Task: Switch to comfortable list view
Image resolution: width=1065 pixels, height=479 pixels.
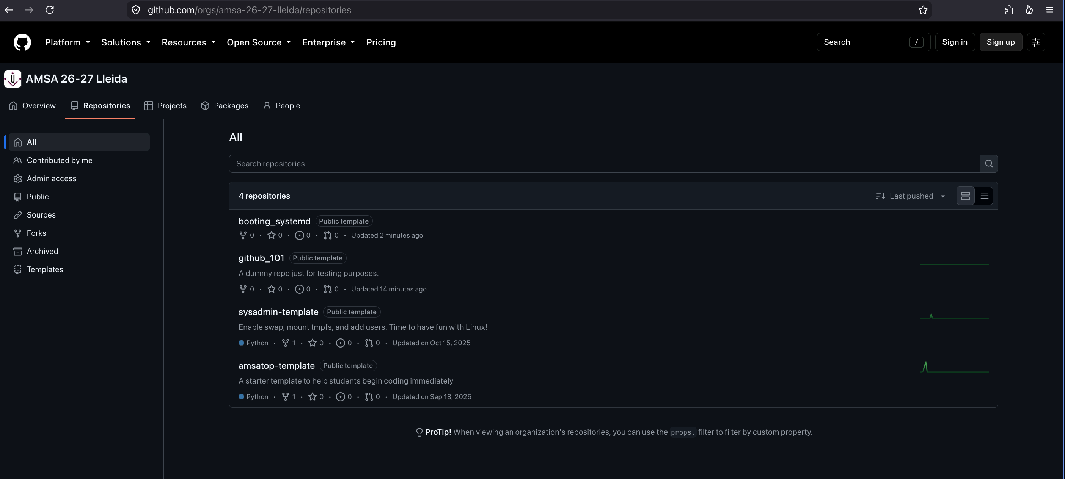Action: click(x=966, y=196)
